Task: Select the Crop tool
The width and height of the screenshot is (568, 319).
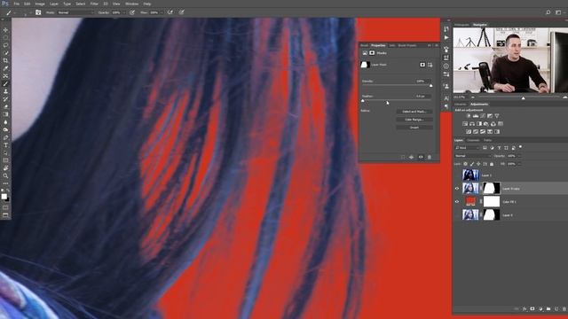Action: point(5,60)
